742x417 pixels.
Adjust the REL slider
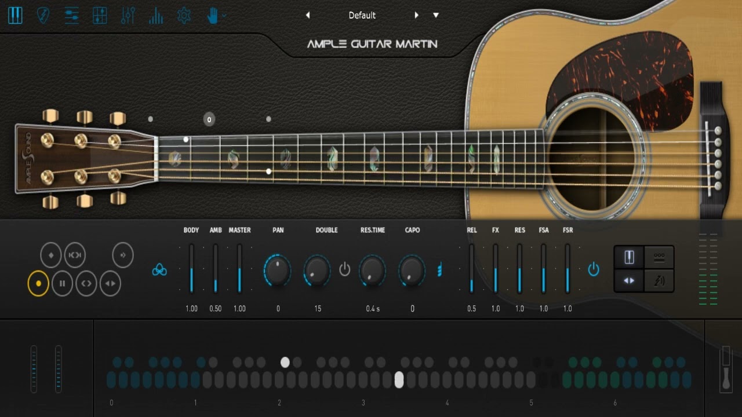point(472,268)
